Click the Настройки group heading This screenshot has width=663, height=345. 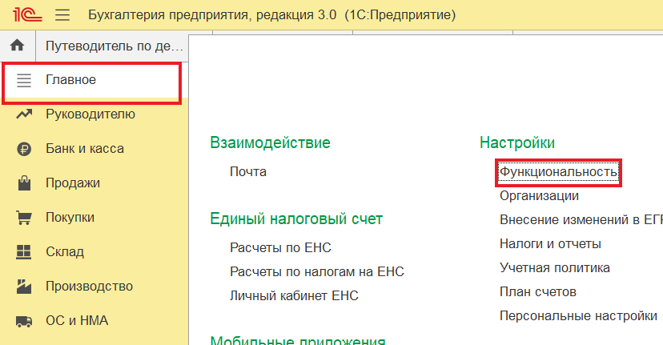pyautogui.click(x=517, y=142)
